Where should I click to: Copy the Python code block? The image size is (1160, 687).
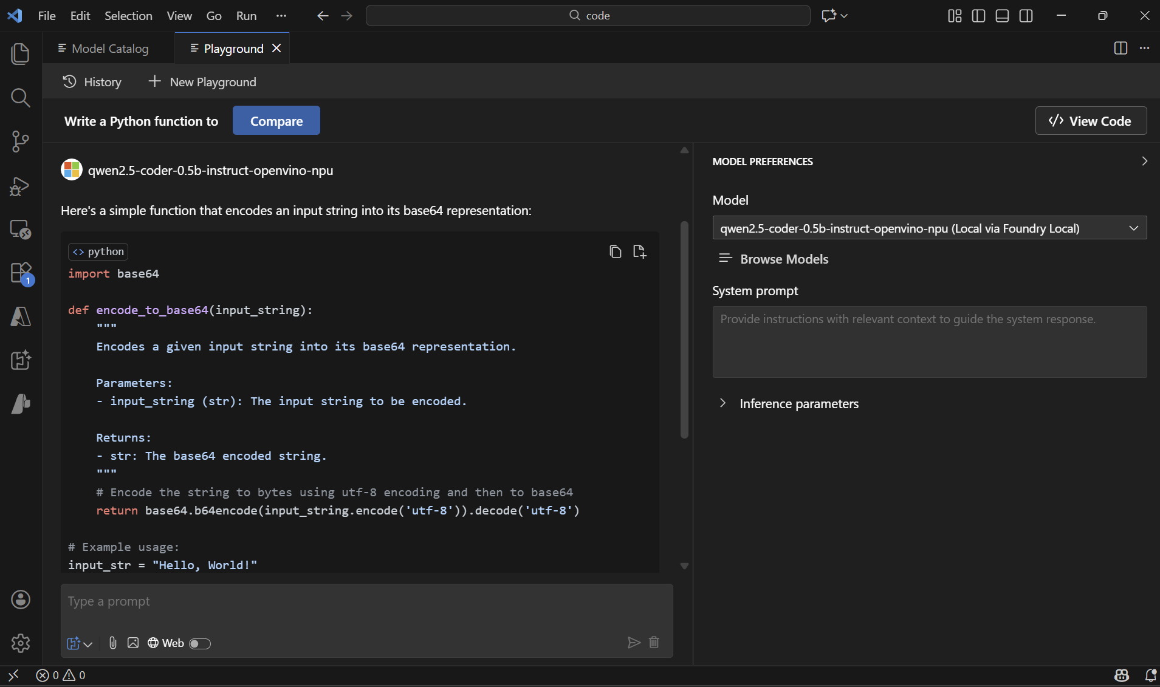pyautogui.click(x=616, y=251)
